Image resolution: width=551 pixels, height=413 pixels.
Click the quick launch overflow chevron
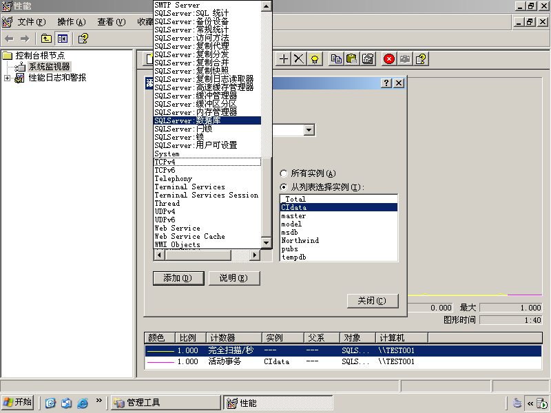click(98, 400)
